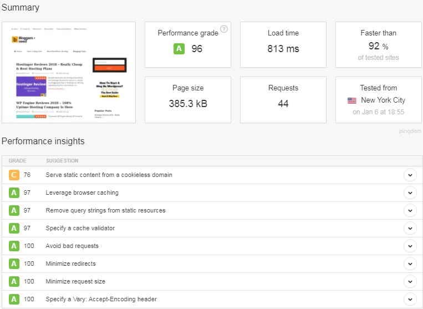This screenshot has height=309, width=423.
Task: Click the Requests count 44
Action: click(283, 104)
